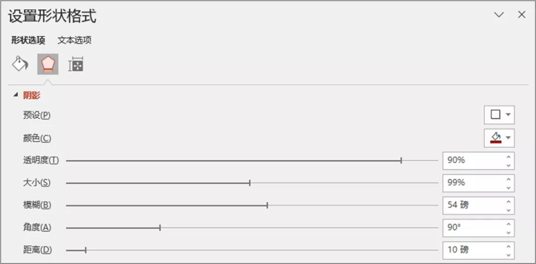
Task: Click the 距离 slider handle
Action: pos(85,250)
